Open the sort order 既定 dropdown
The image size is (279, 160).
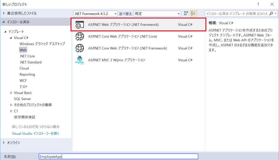[157, 14]
